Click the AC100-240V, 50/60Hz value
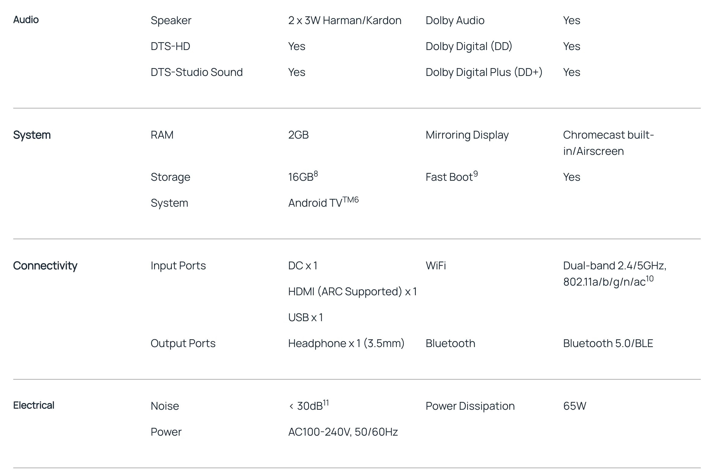This screenshot has width=711, height=473. click(343, 432)
